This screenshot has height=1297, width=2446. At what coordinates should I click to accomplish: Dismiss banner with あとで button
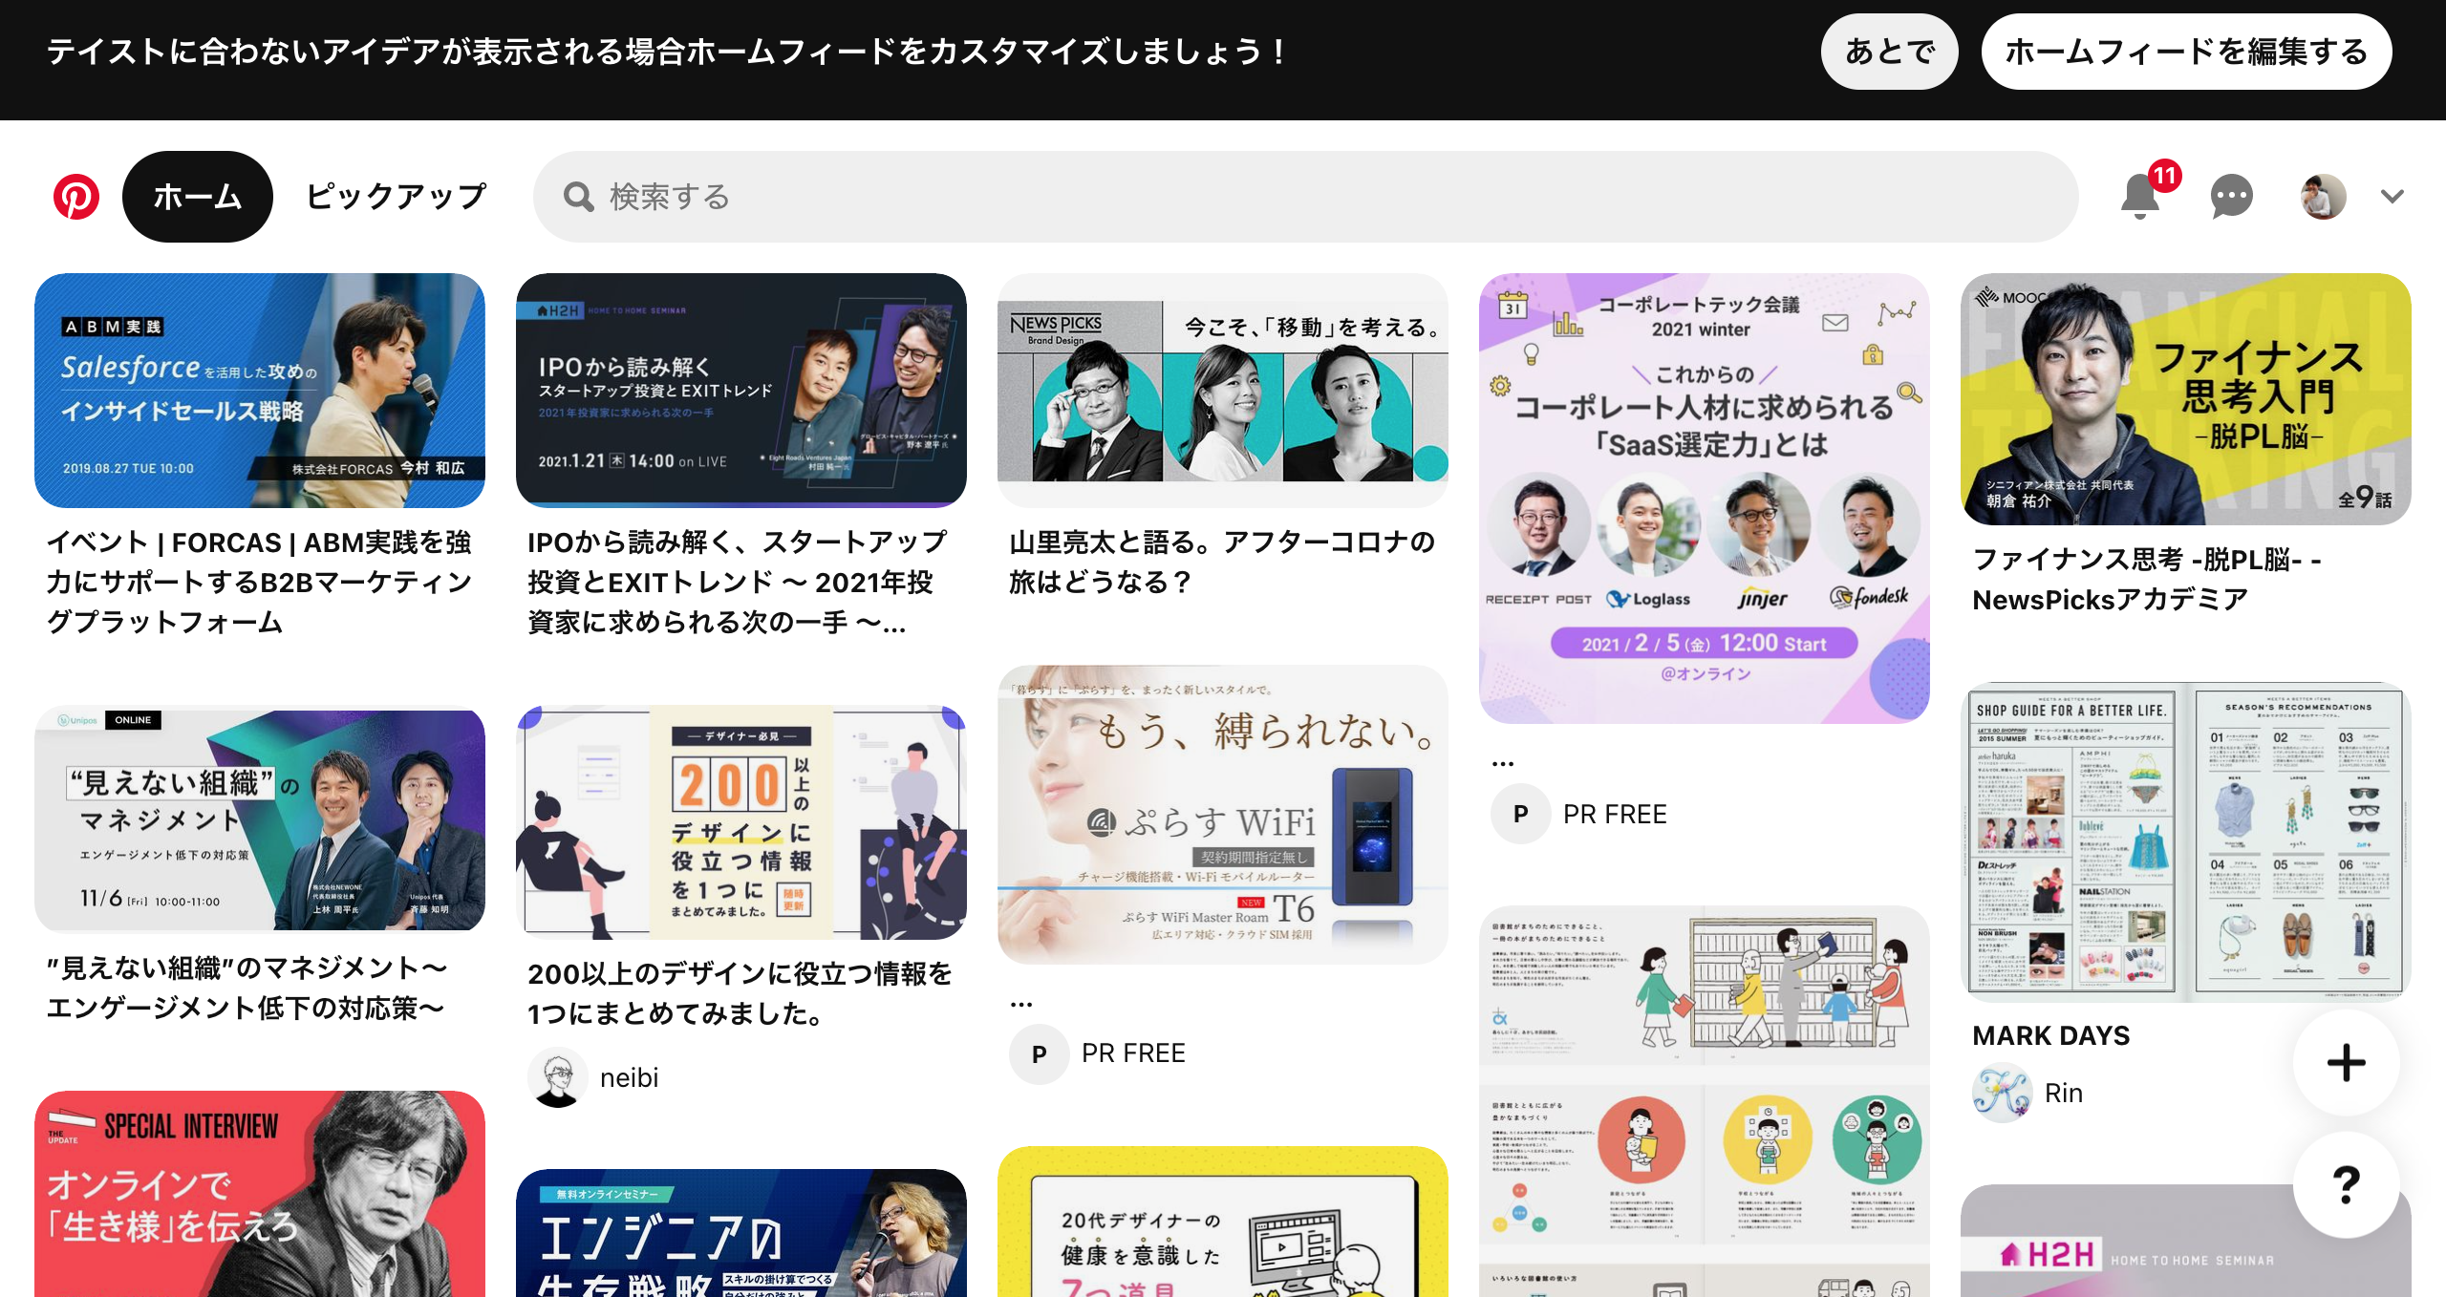point(1889,52)
